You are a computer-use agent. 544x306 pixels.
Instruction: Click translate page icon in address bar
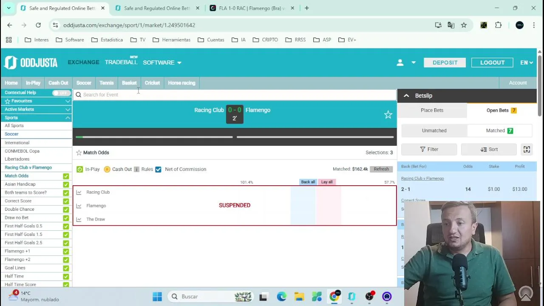pyautogui.click(x=451, y=25)
